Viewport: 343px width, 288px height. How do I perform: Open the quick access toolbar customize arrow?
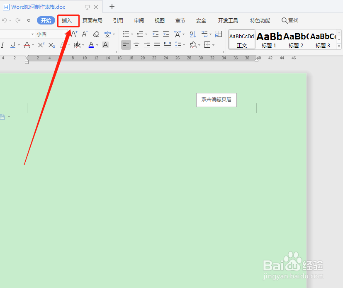coord(29,21)
